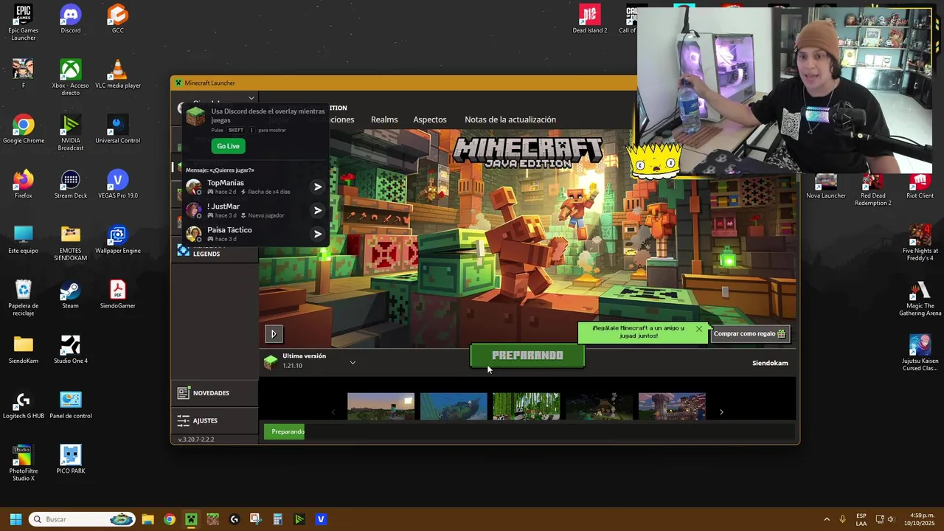Open the Realms tab
This screenshot has width=944, height=531.
coord(384,119)
